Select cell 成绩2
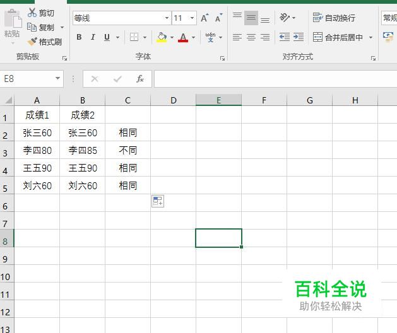The height and width of the screenshot is (333, 397). 83,115
